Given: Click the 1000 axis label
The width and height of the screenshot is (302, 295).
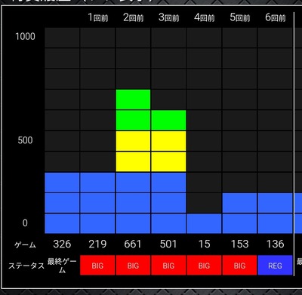Looking at the screenshot, I should coord(25,37).
